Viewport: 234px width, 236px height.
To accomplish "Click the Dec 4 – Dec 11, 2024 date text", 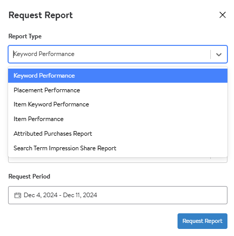I will point(61,195).
